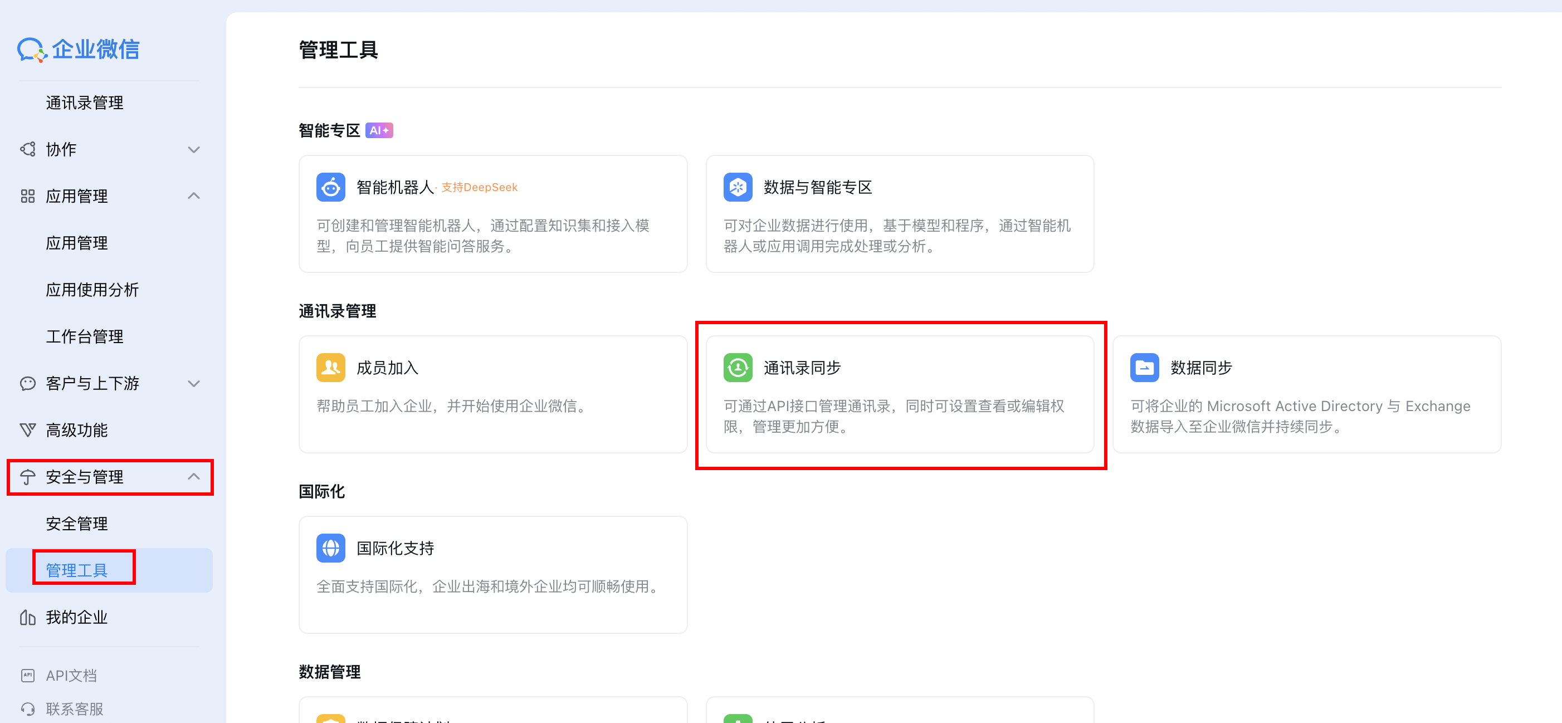Click the blue 数据同步 folder icon

1144,368
